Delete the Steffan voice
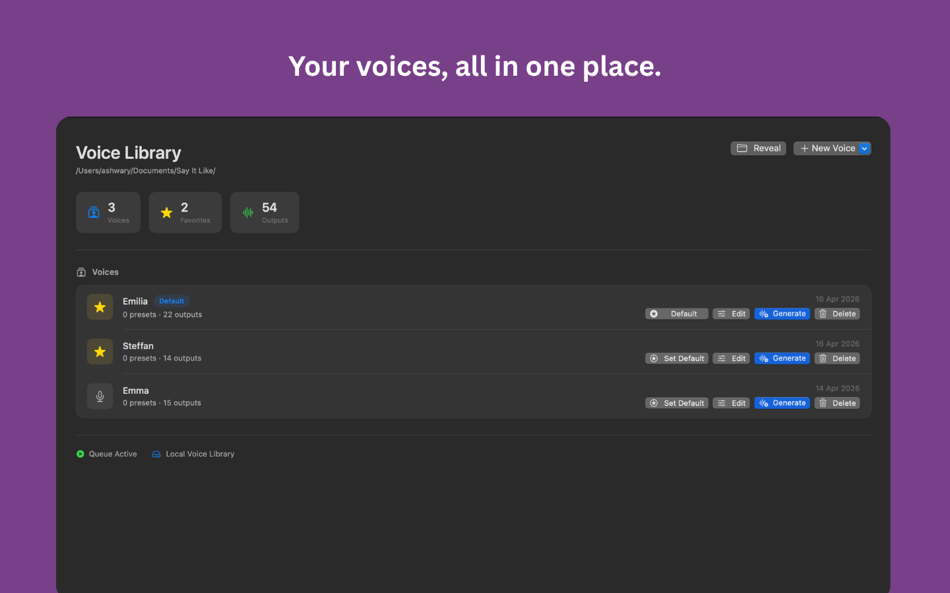The height and width of the screenshot is (593, 950). pos(837,358)
